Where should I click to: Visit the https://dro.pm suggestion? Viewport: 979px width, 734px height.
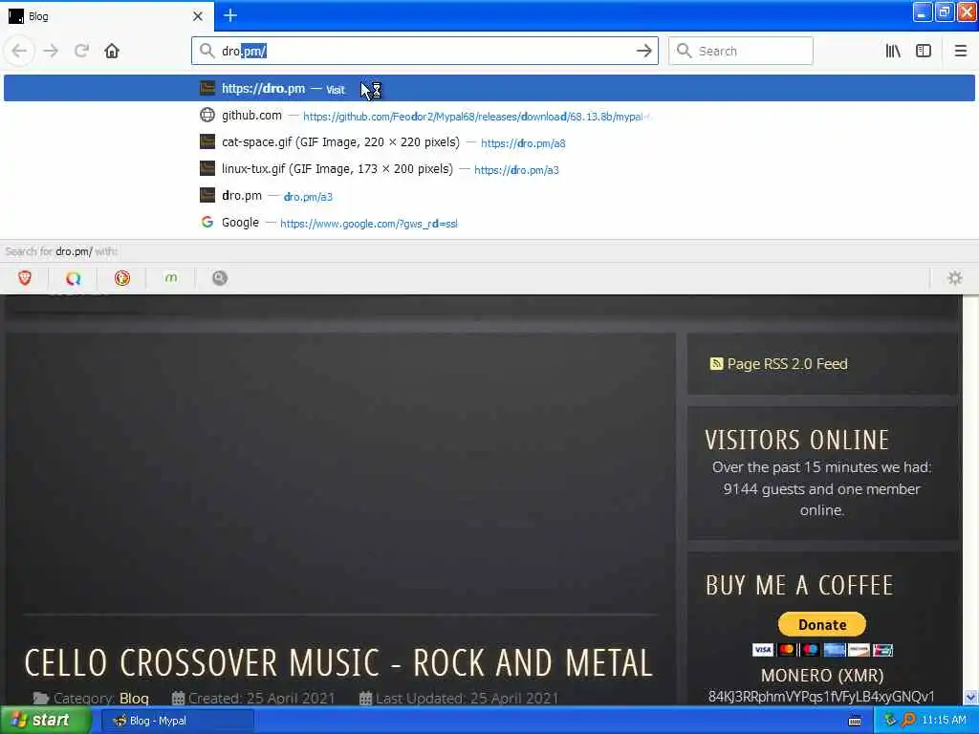click(x=489, y=88)
